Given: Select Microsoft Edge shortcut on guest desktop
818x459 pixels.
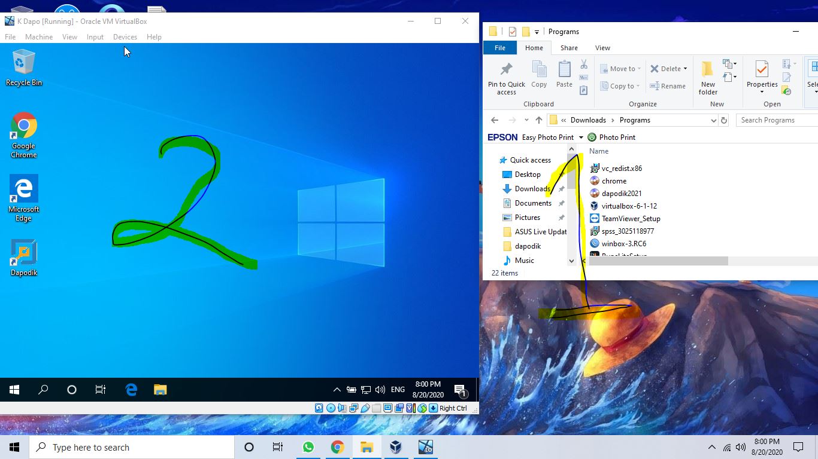Looking at the screenshot, I should [24, 198].
